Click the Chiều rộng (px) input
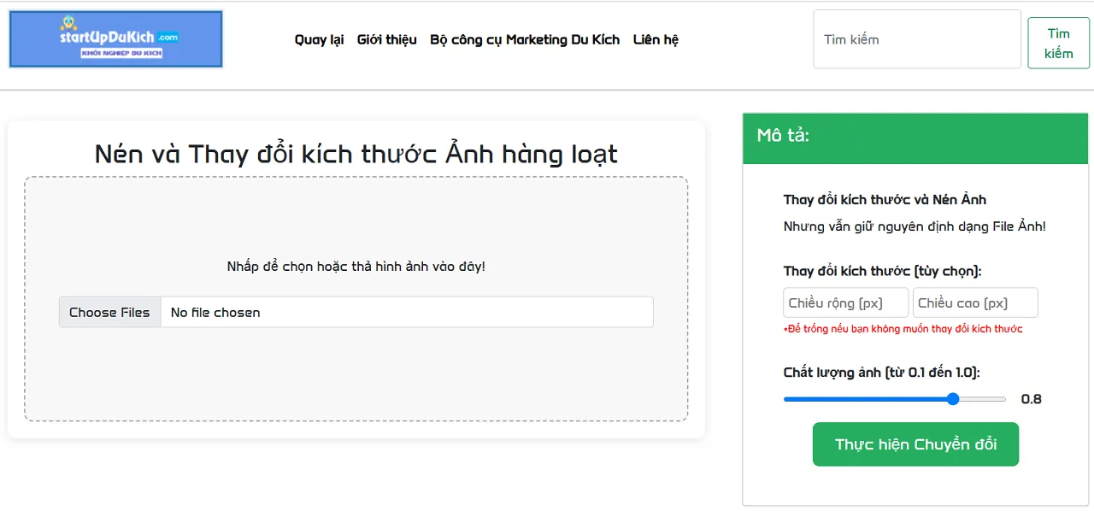 point(845,302)
